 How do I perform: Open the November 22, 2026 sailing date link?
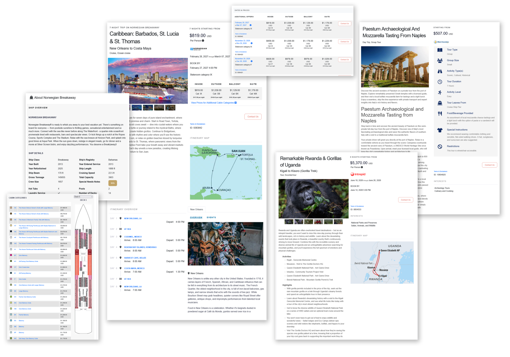[x=242, y=41]
